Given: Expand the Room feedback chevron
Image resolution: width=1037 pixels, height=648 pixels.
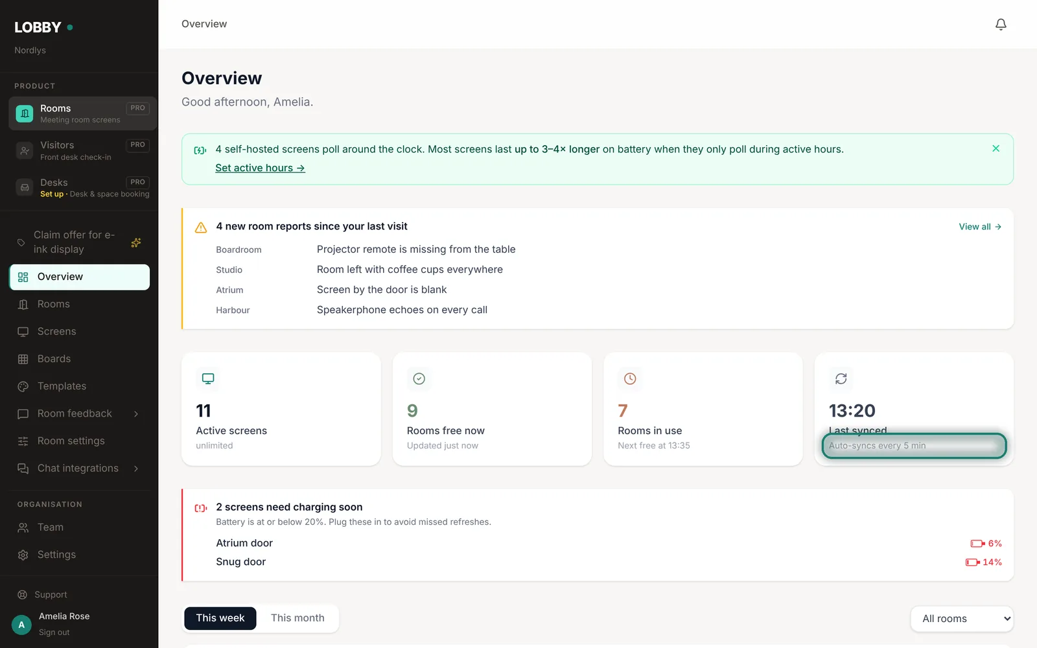Looking at the screenshot, I should click(136, 414).
